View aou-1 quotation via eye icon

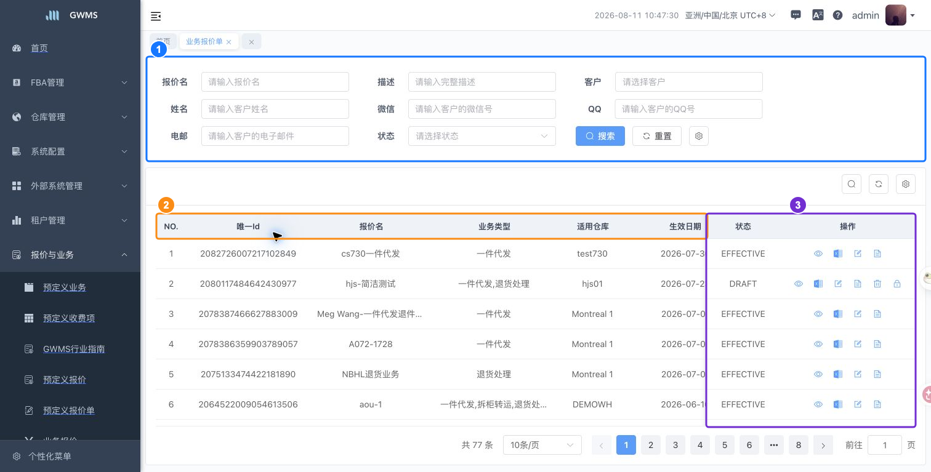tap(818, 404)
